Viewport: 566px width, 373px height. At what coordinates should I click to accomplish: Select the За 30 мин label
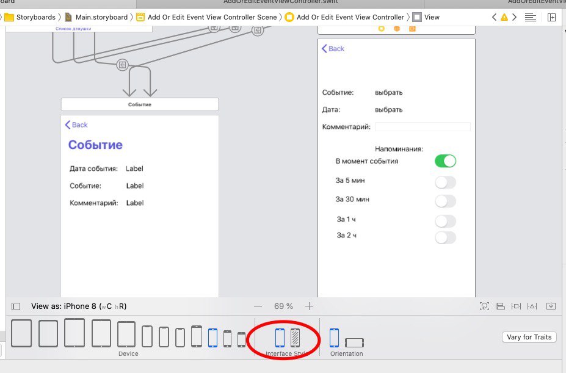coord(352,199)
